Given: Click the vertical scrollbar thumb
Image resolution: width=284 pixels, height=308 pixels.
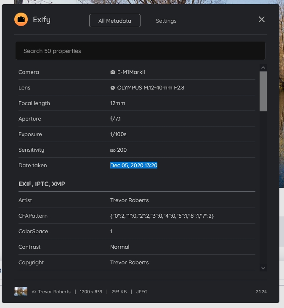Looking at the screenshot, I should (263, 91).
